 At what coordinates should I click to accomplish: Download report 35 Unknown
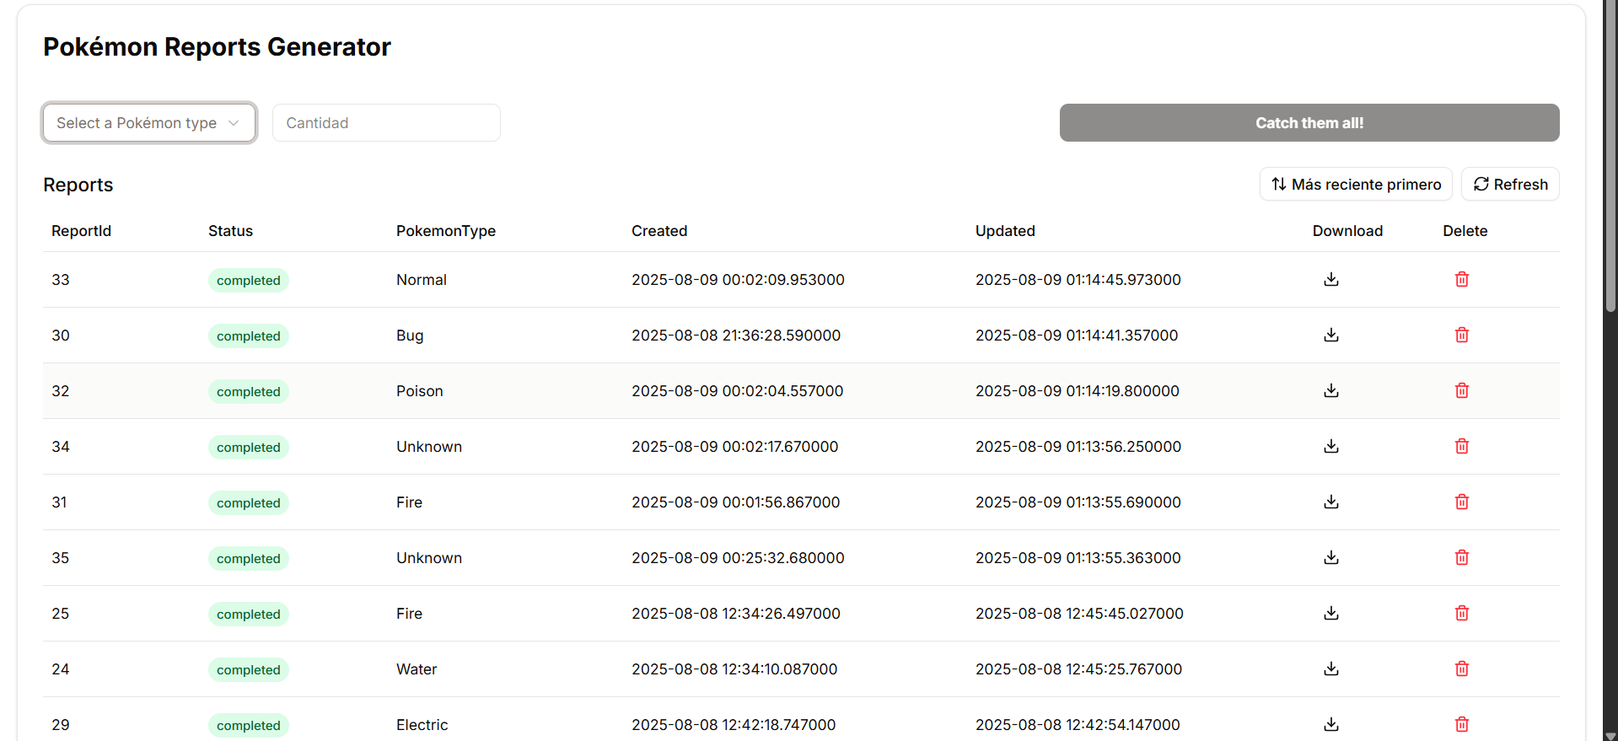click(x=1331, y=557)
